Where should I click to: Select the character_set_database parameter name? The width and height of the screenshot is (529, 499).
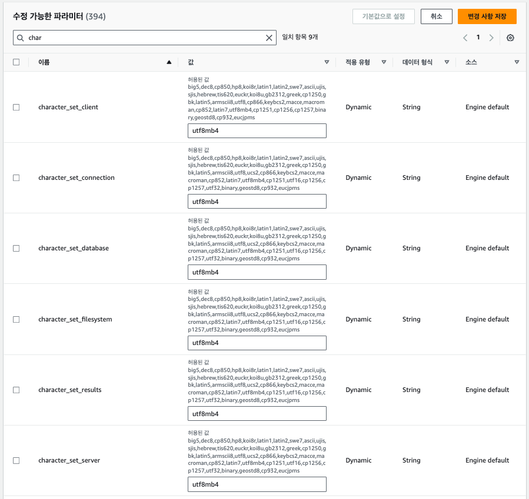click(x=74, y=248)
